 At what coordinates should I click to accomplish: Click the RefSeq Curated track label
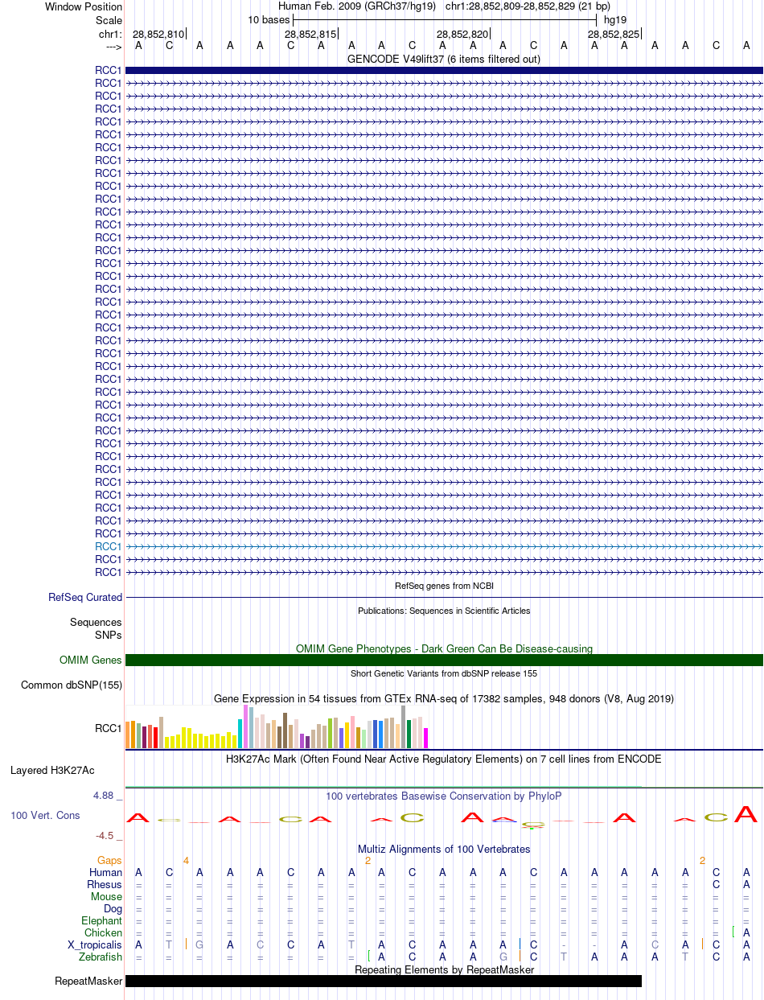[x=85, y=598]
